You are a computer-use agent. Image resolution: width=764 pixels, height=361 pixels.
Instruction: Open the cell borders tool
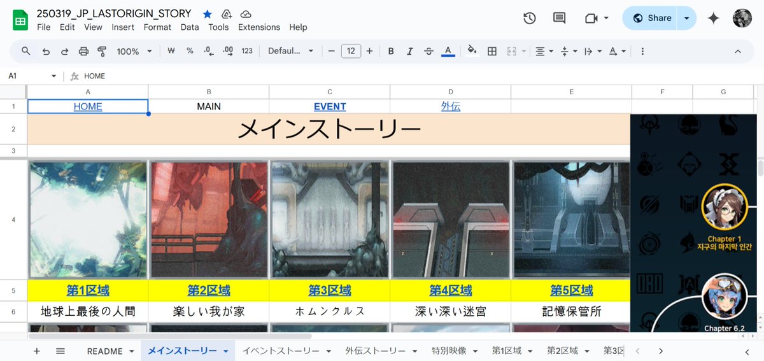click(492, 52)
